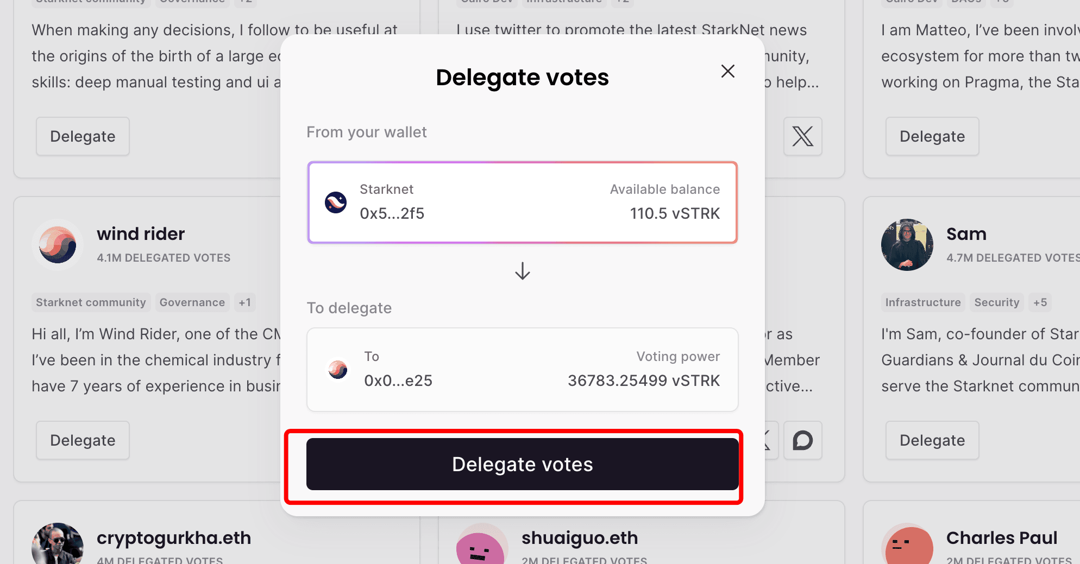Open the chat bubble discussion icon
Viewport: 1080px width, 564px height.
click(802, 440)
